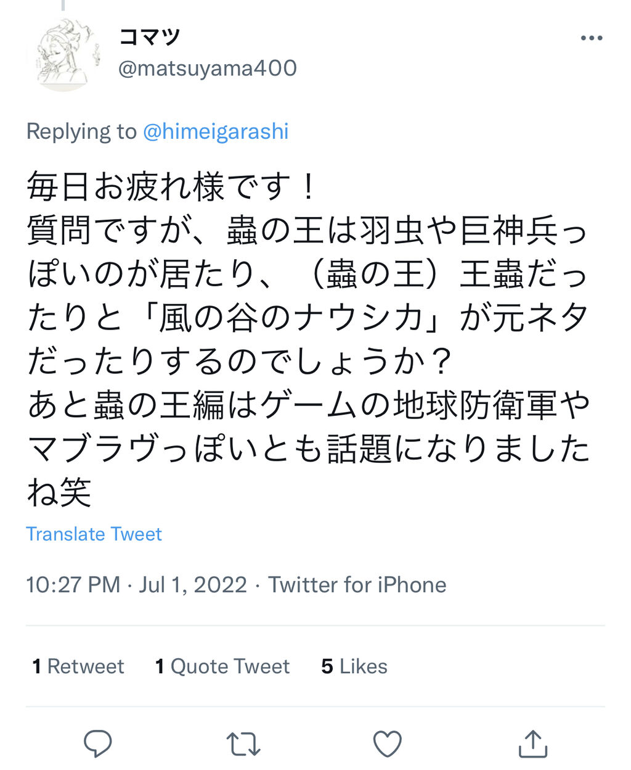Viewport: 631px width, 770px height.
Task: View the 1 Quote Tweet list
Action: (222, 666)
